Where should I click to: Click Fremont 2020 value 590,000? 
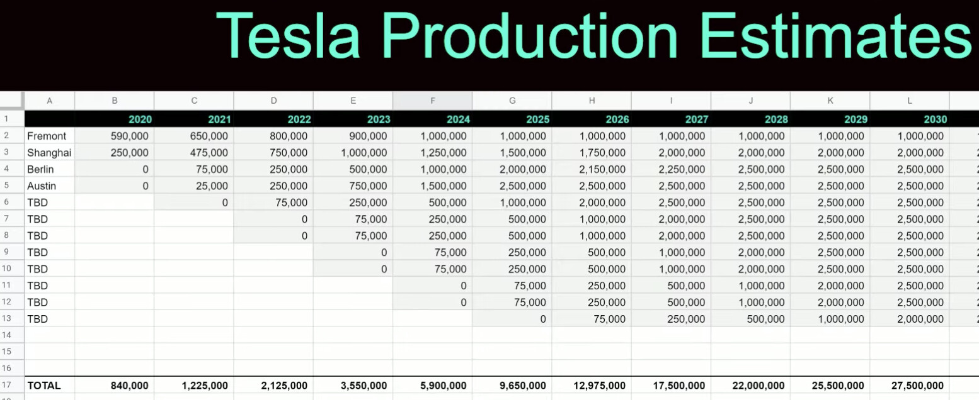114,136
